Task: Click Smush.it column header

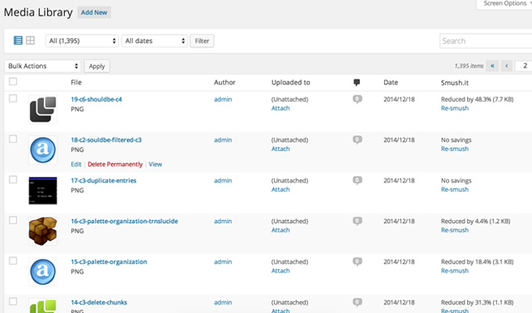Action: (x=455, y=82)
